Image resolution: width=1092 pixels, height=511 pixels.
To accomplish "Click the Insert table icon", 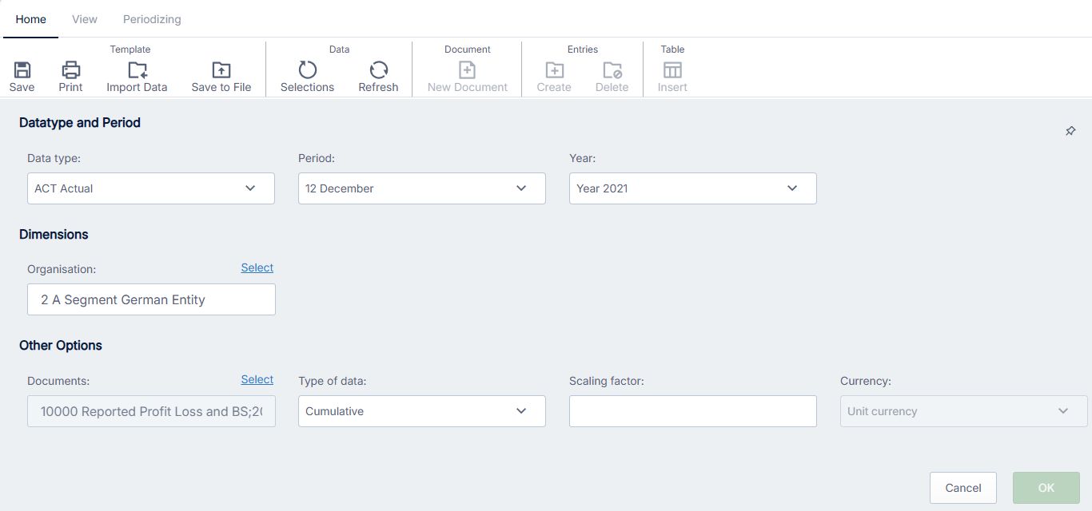I will 672,70.
